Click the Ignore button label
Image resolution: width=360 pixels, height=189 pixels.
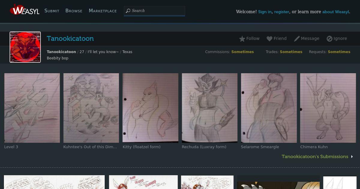click(x=340, y=38)
